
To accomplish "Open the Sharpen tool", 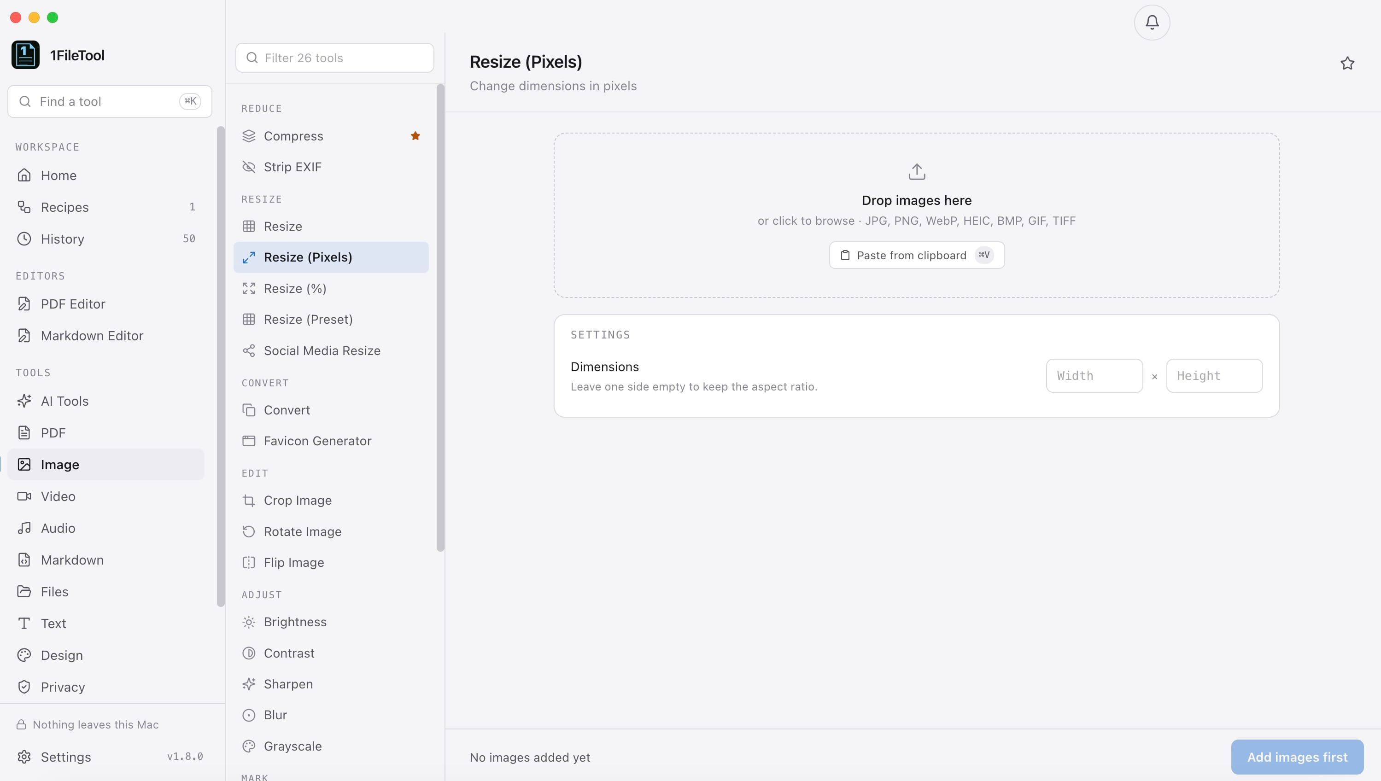I will (331, 684).
